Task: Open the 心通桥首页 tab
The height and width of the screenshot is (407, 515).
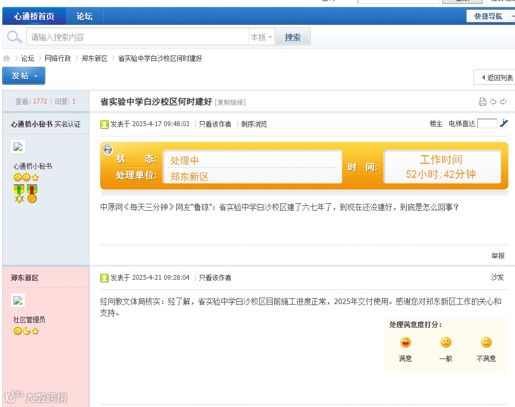Action: pyautogui.click(x=34, y=16)
